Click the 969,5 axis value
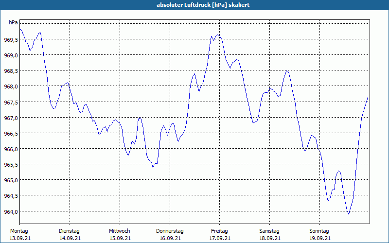Image resolution: width=389 pixels, height=243 pixels. click(11, 40)
